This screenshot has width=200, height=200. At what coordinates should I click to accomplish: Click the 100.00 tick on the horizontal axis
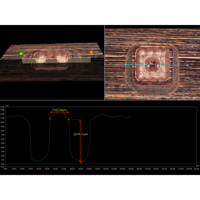click(89, 169)
